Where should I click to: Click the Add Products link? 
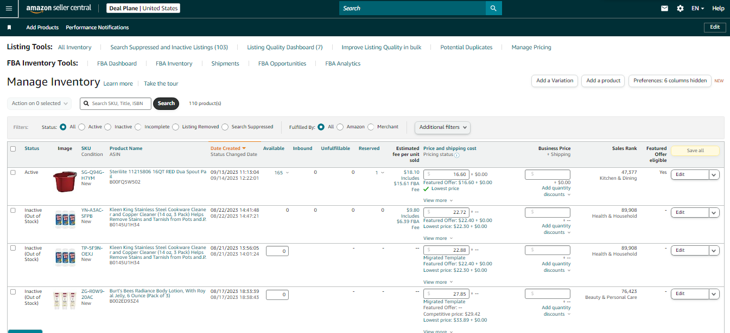tap(42, 27)
